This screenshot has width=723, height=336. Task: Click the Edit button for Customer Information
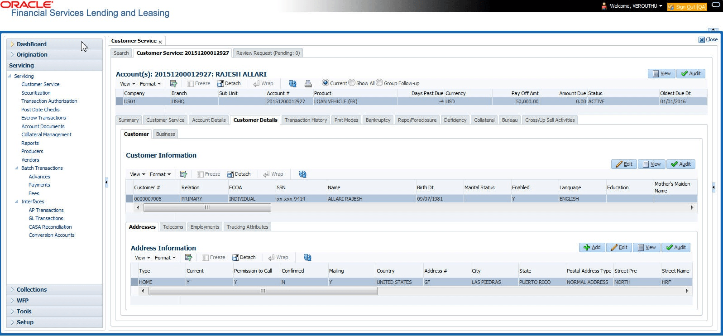[624, 164]
